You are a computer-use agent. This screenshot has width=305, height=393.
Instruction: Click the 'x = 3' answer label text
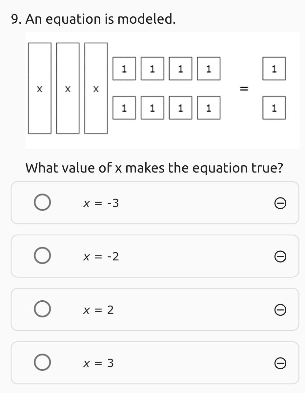coord(98,363)
